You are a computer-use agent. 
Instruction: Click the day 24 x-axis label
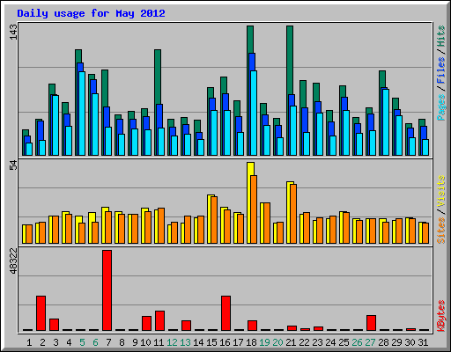330,342
